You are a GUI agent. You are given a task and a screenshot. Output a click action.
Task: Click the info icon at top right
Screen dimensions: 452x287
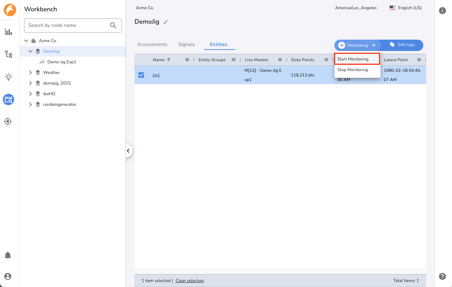pyautogui.click(x=442, y=11)
